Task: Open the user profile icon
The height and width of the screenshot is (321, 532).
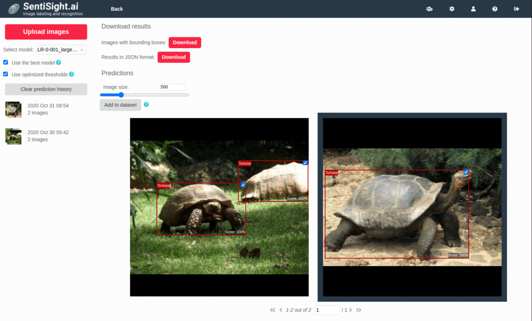Action: [x=473, y=9]
